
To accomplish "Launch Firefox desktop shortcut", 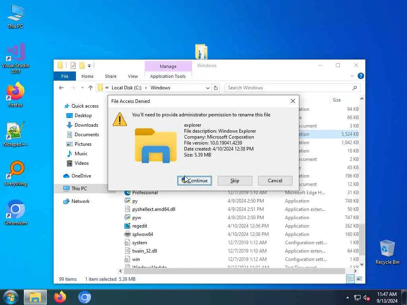I will [x=16, y=95].
